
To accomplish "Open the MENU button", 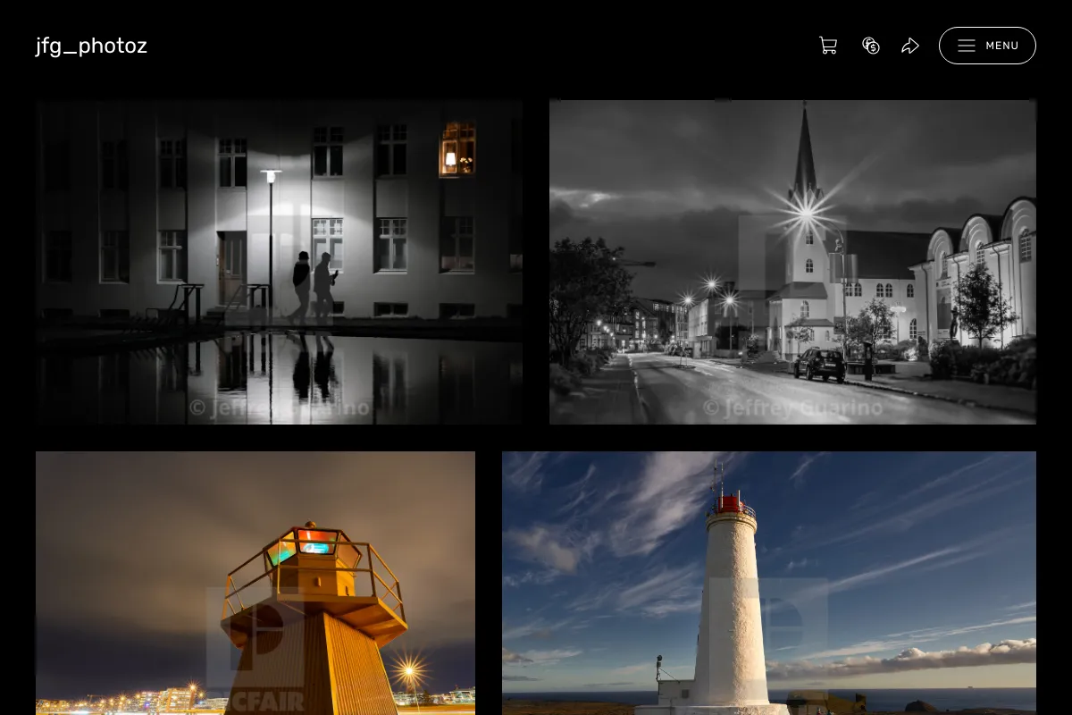I will (987, 46).
